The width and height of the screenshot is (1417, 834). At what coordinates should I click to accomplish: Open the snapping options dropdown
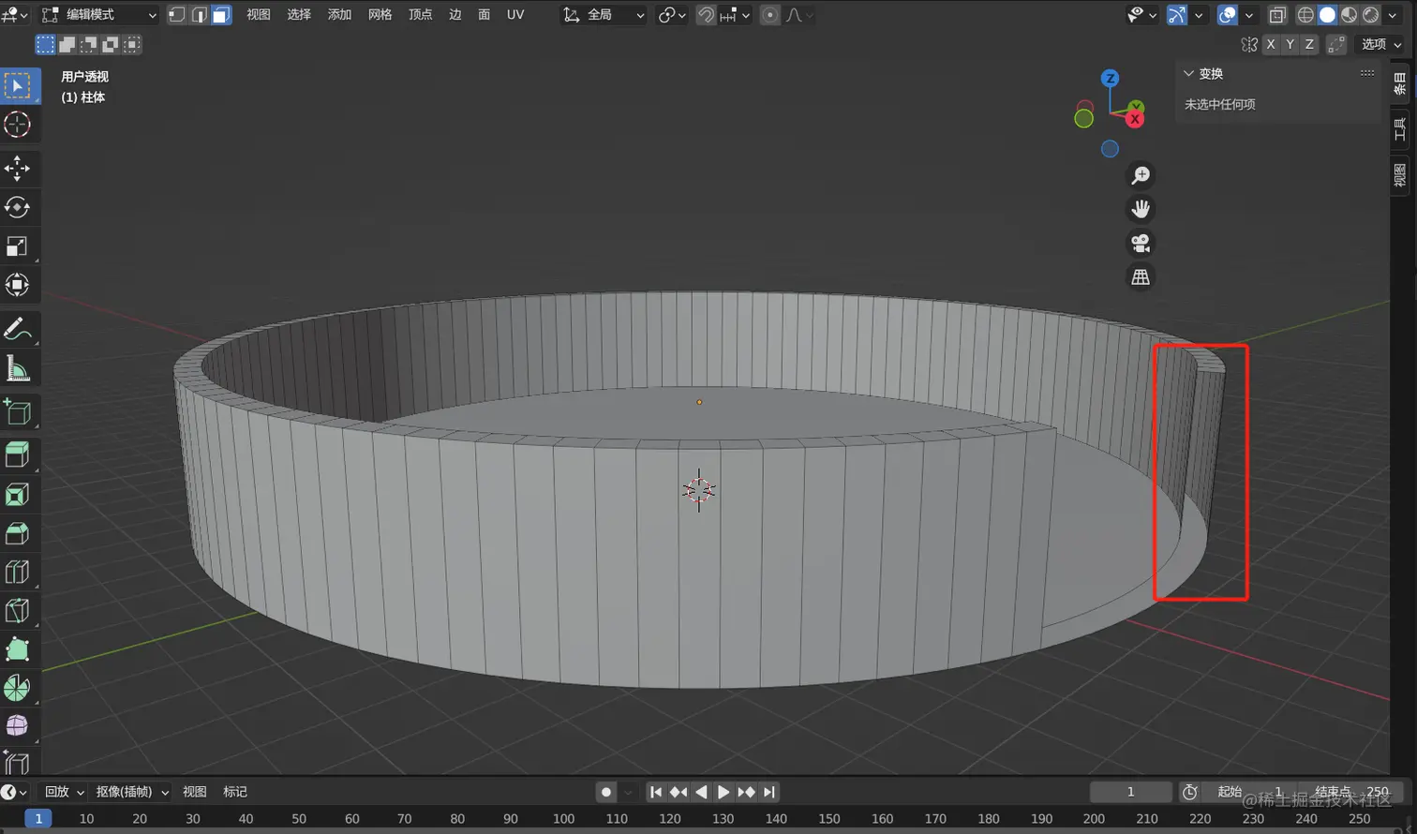(x=736, y=14)
